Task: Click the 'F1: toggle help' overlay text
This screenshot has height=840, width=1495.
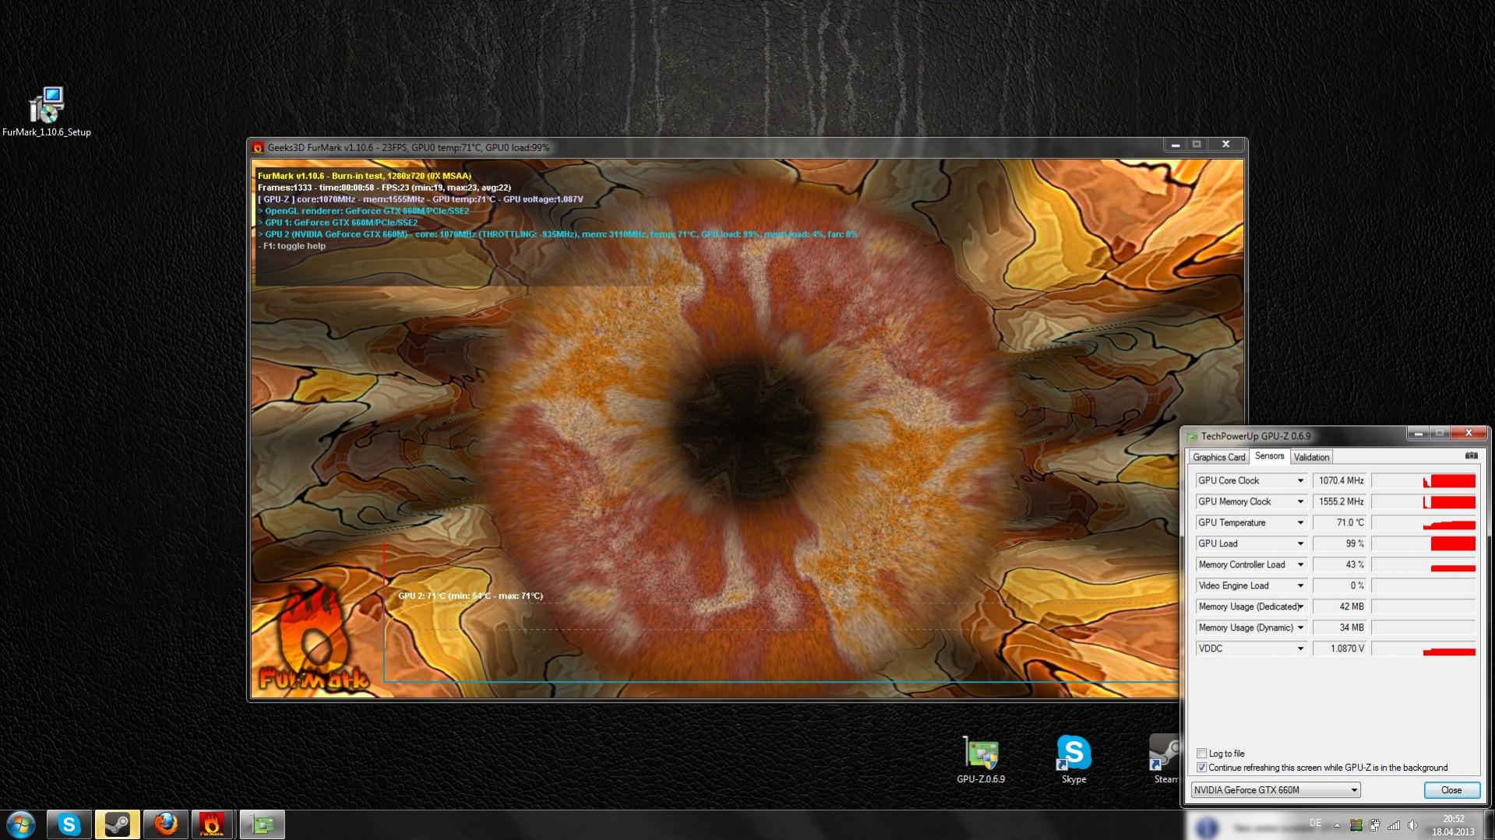Action: [292, 246]
